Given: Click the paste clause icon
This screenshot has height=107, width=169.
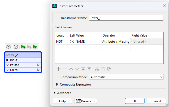Looking at the screenshot, I should (x=109, y=69).
